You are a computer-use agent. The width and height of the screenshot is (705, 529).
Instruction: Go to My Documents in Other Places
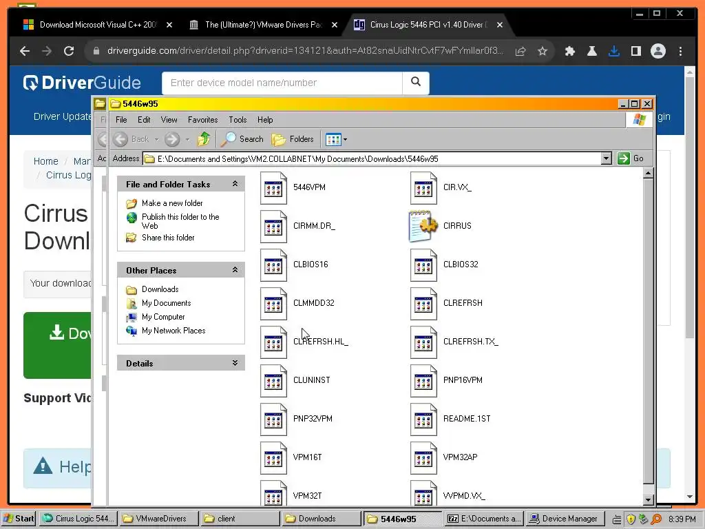click(x=167, y=303)
